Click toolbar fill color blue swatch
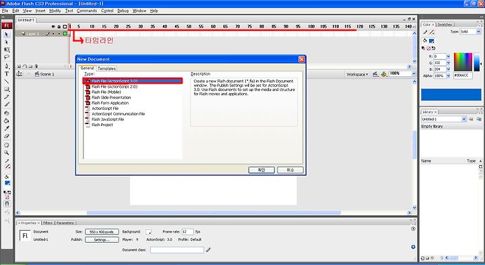The image size is (485, 265). click(x=7, y=183)
